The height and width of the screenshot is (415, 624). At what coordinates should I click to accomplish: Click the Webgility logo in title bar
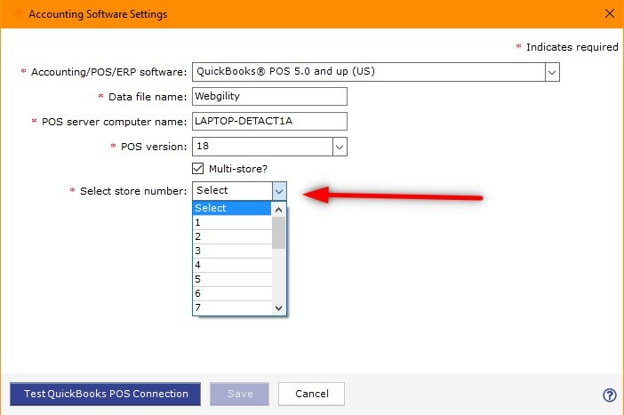pos(15,14)
